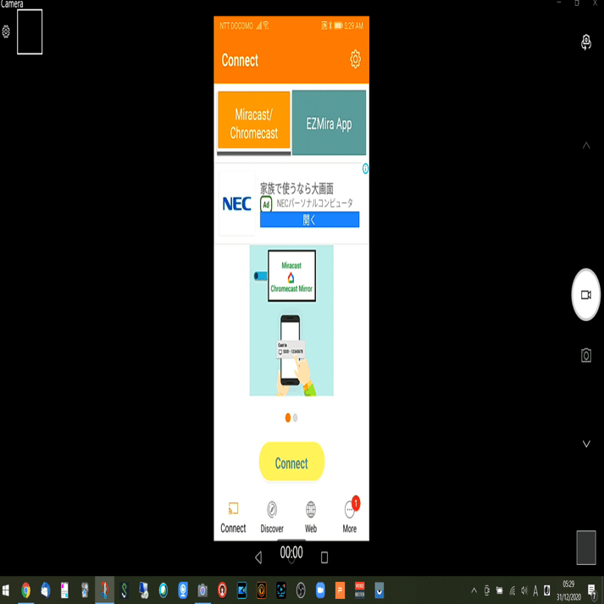604x604 pixels.
Task: Click the down chevron in Camera mode list
Action: click(x=586, y=444)
